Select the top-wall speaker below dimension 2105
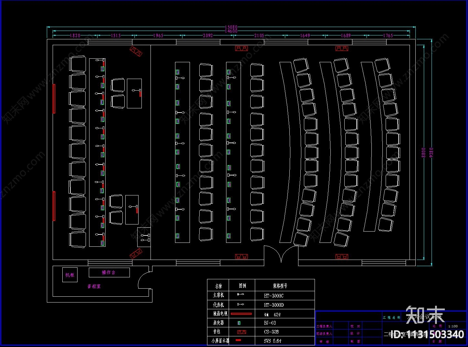 click(x=241, y=48)
